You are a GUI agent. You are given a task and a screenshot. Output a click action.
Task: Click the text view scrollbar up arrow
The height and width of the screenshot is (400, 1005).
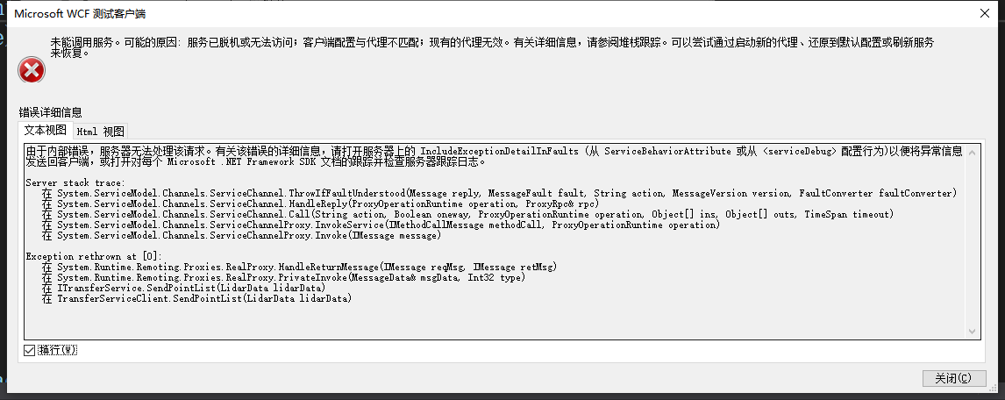(972, 153)
